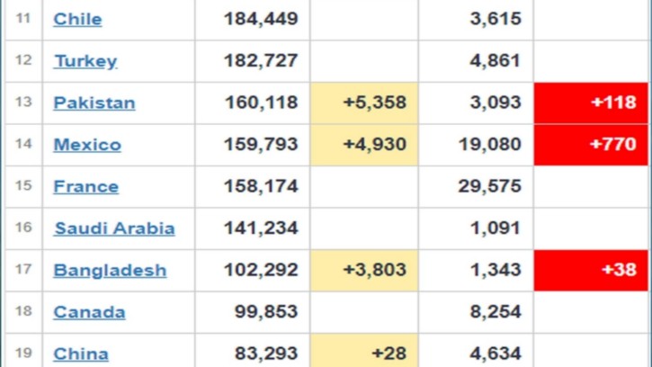Click Bangladesh's red +38 new deaths cell
The image size is (652, 367).
tap(591, 270)
